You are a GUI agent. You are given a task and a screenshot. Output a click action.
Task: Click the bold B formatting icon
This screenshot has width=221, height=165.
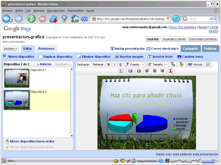[108, 64]
